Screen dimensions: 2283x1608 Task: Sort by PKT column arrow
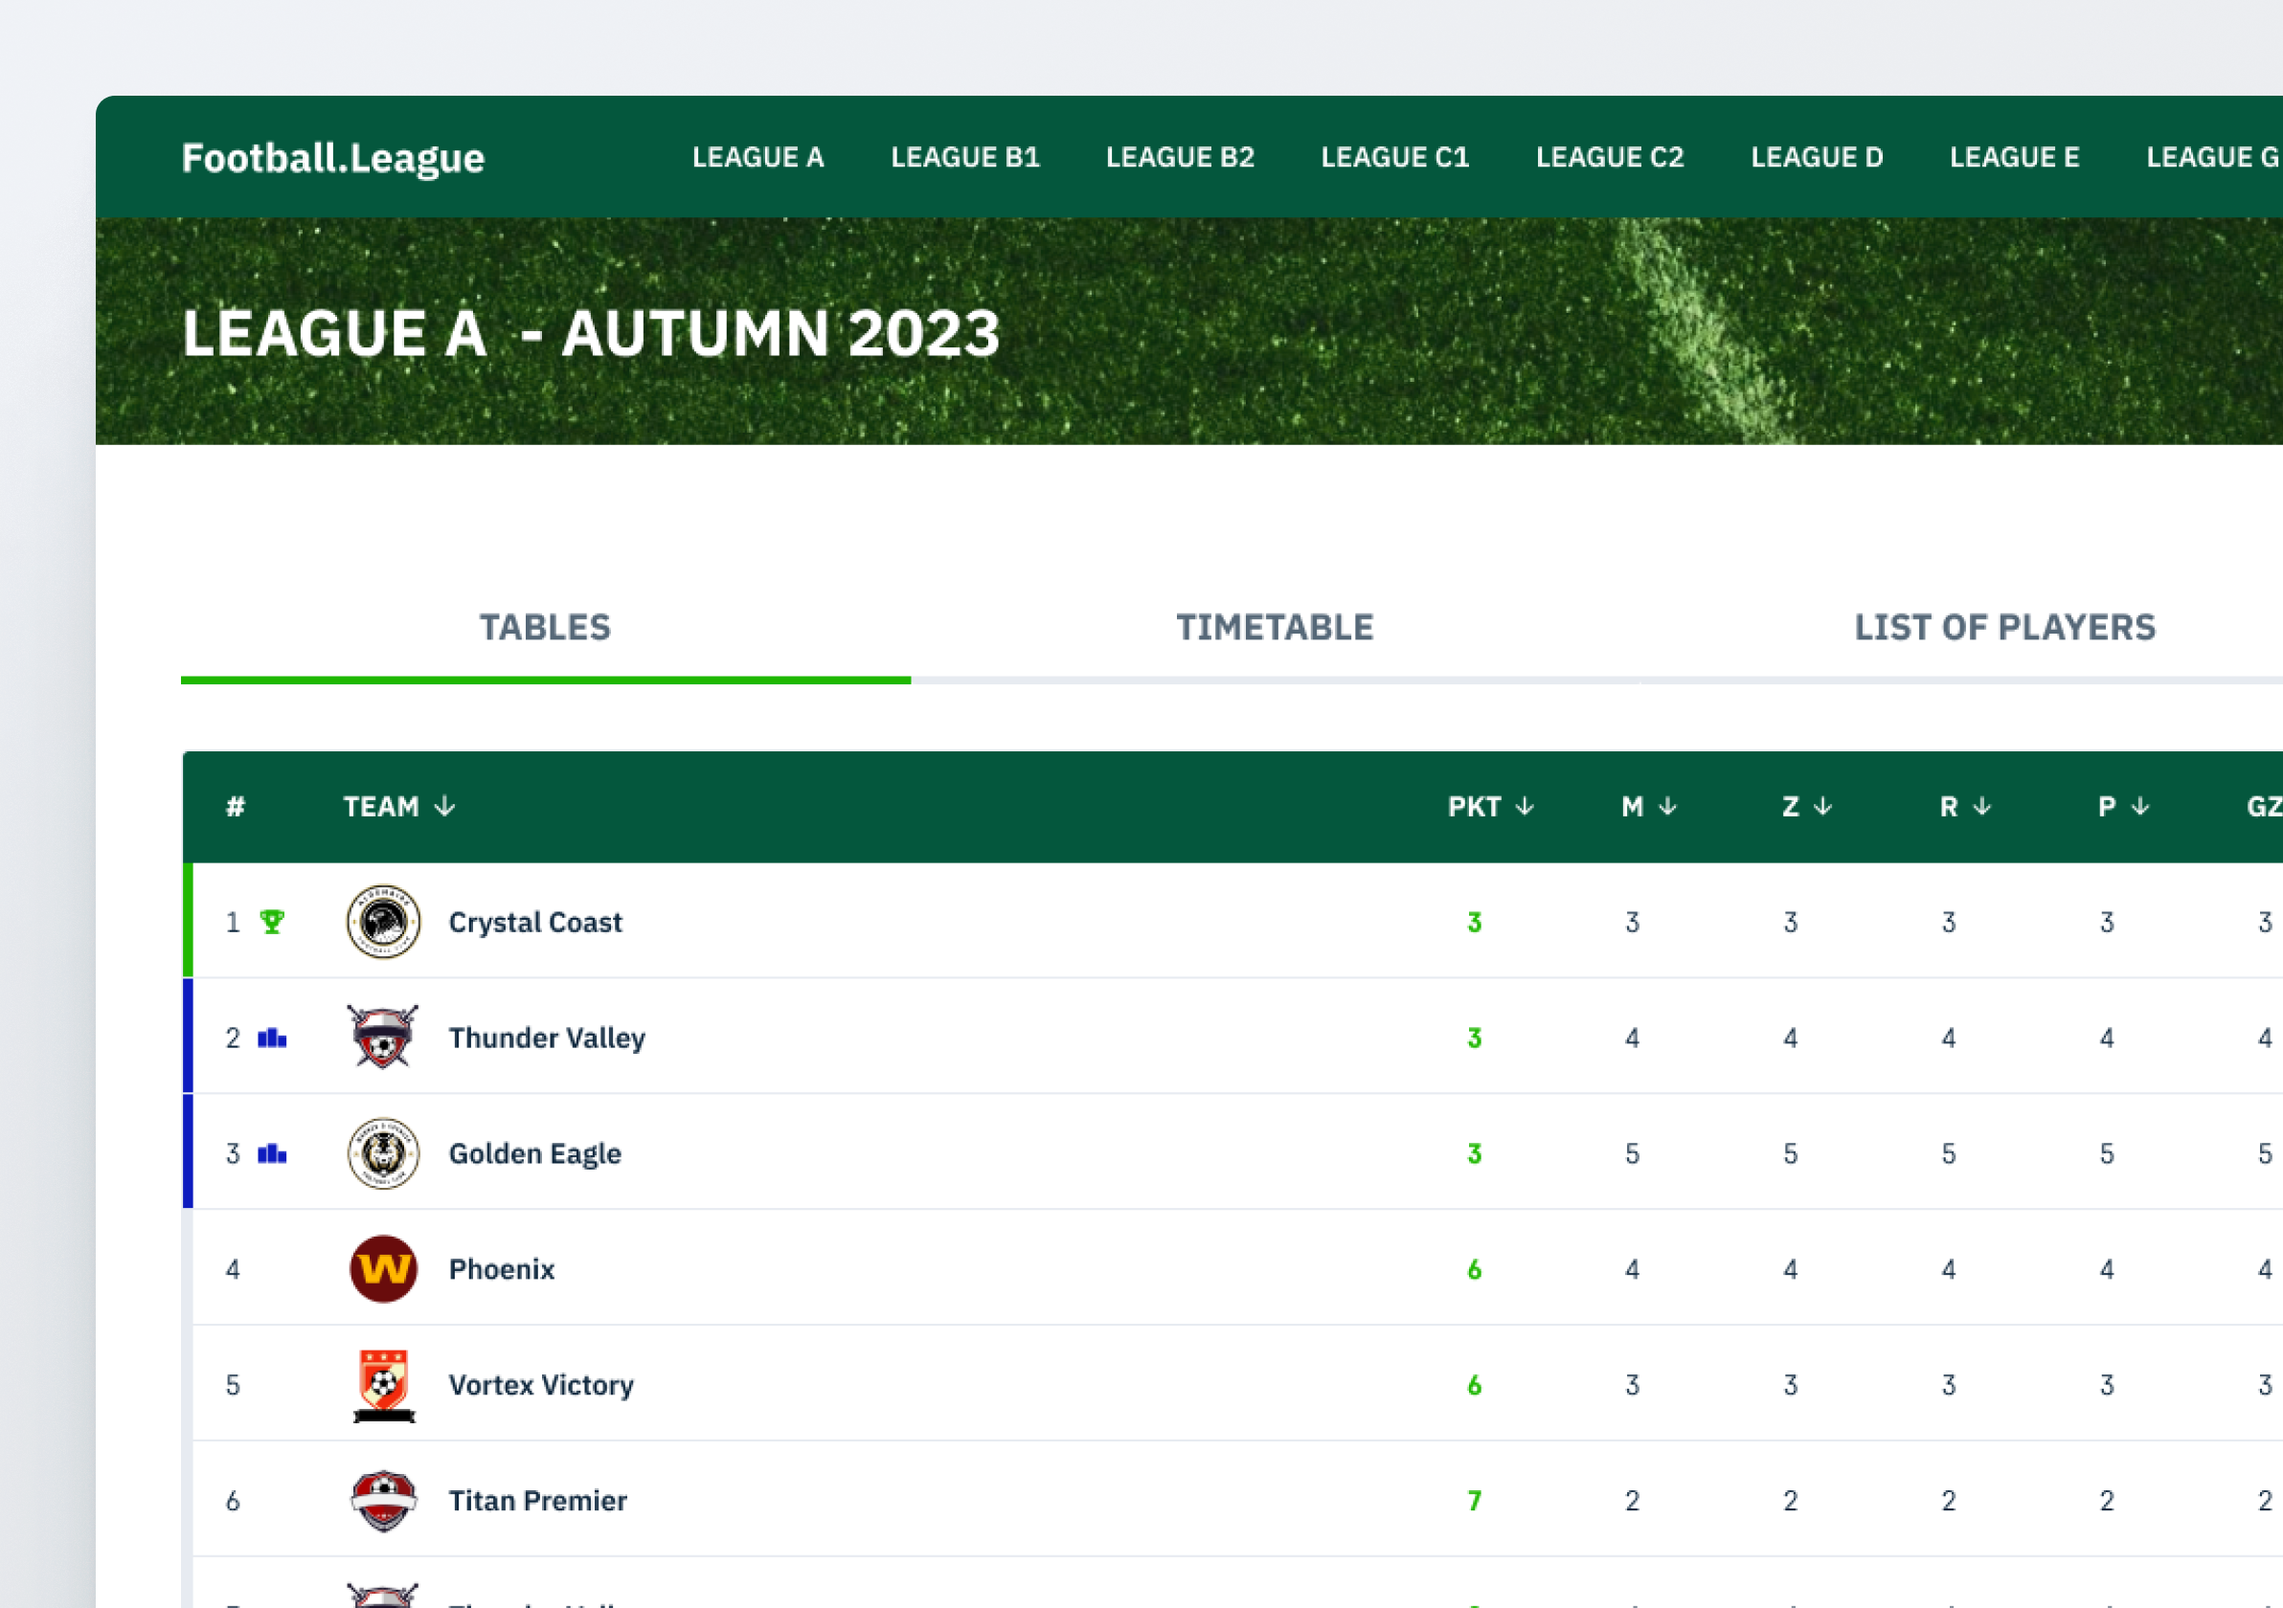click(x=1525, y=806)
